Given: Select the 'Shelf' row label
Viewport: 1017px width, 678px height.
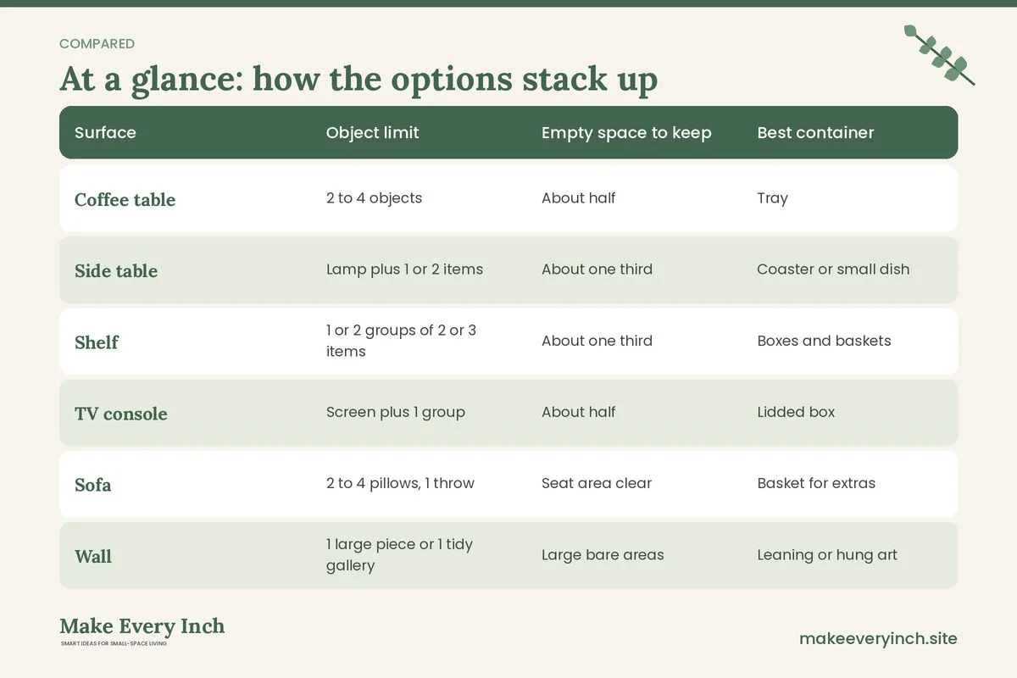Looking at the screenshot, I should click(97, 342).
